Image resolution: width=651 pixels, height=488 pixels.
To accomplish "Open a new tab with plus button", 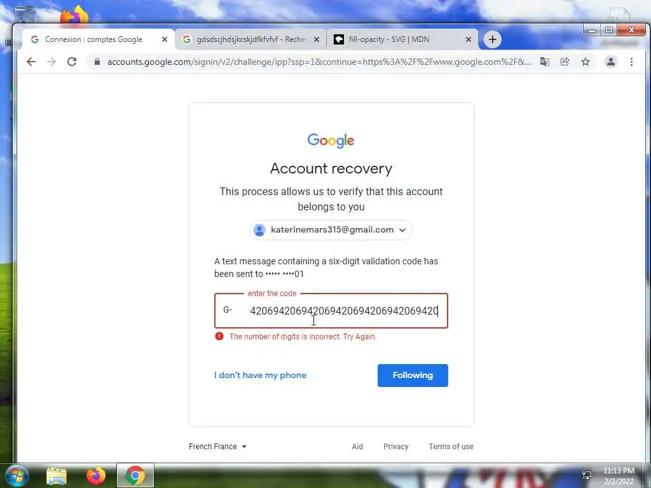I will 493,39.
